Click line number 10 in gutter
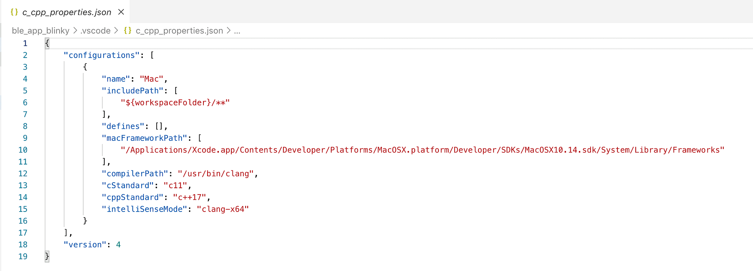Viewport: 753px width, 271px height. [23, 150]
